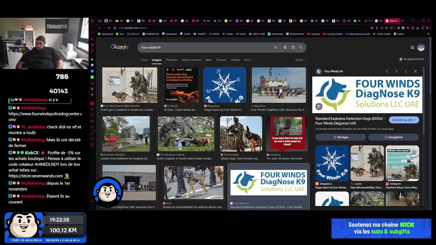Reload the current page
436x245 pixels.
pyautogui.click(x=109, y=28)
